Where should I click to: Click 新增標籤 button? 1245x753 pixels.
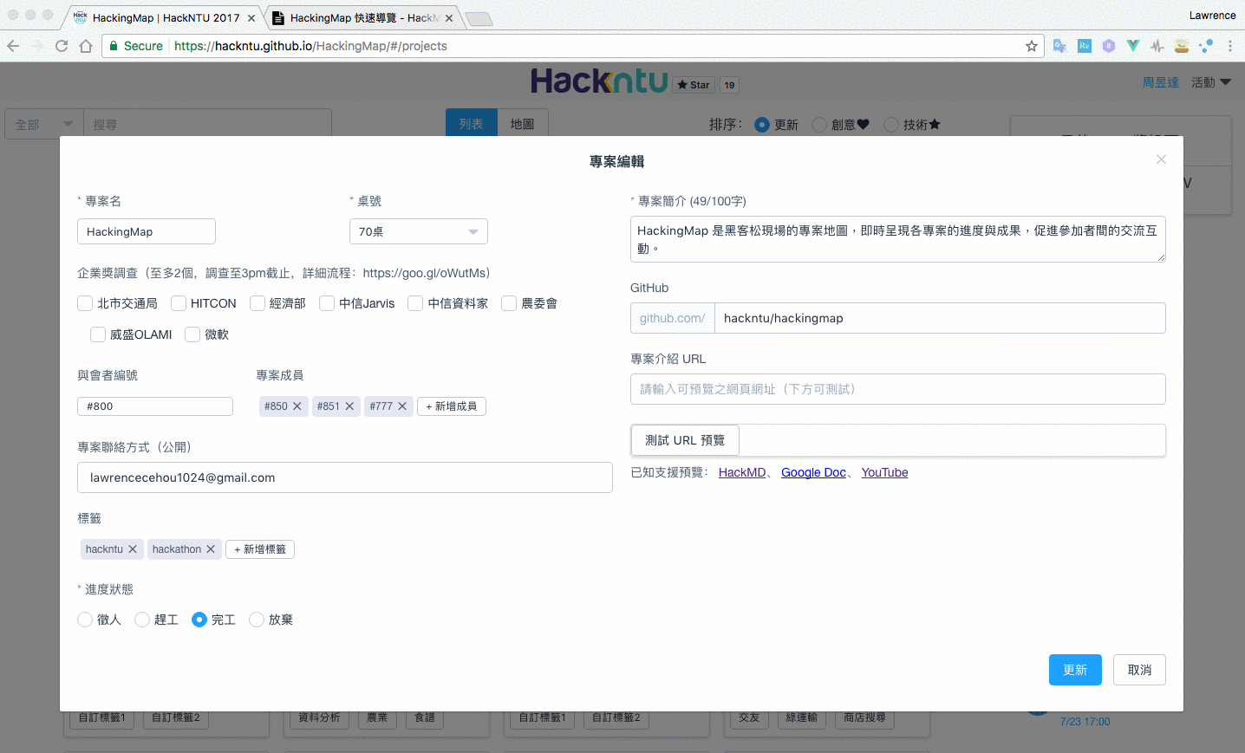click(260, 549)
